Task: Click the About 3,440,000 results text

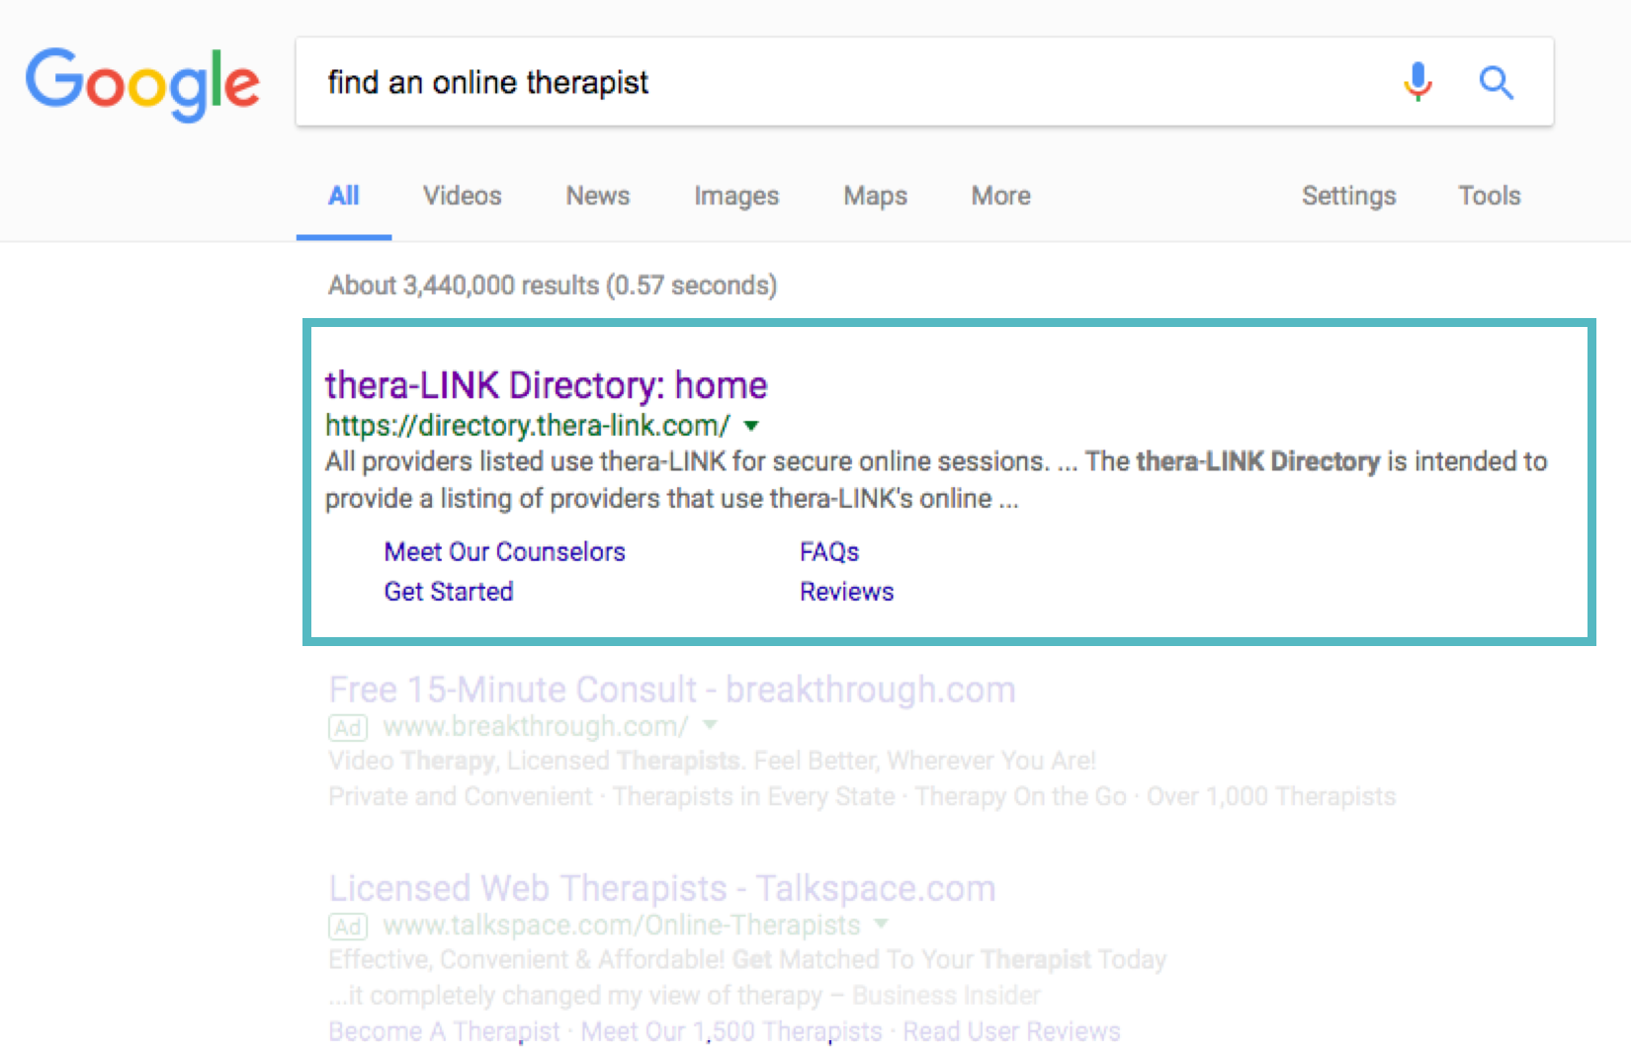Action: 553,285
